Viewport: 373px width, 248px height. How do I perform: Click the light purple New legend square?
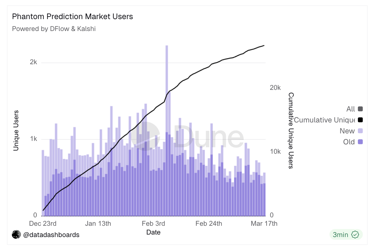coord(360,131)
